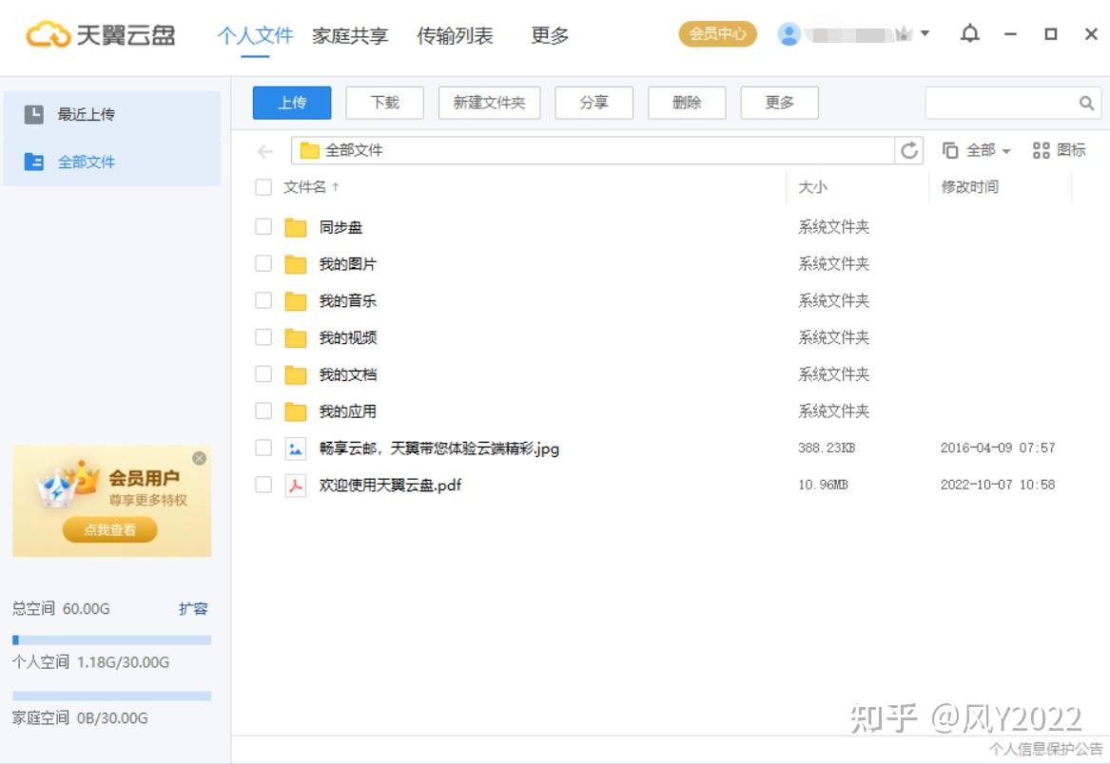Click the 上传 button

coord(292,103)
